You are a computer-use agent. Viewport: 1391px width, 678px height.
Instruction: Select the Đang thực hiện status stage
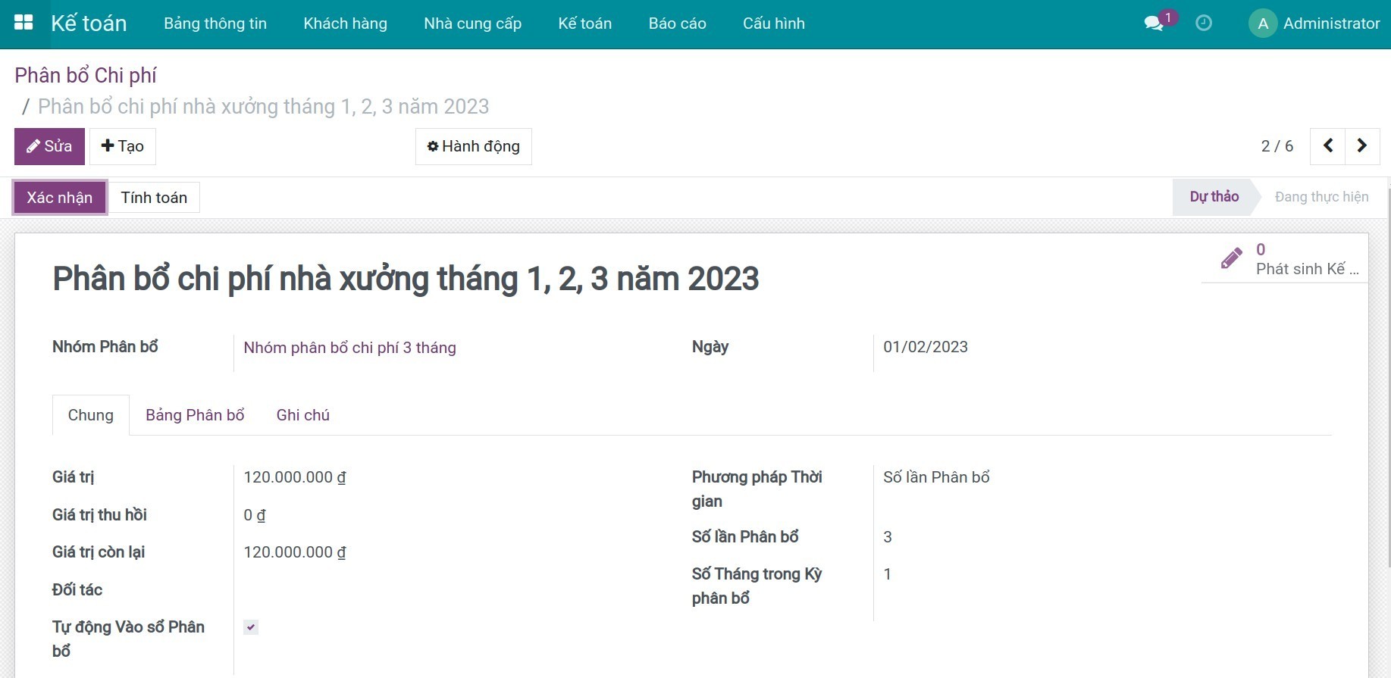point(1321,197)
